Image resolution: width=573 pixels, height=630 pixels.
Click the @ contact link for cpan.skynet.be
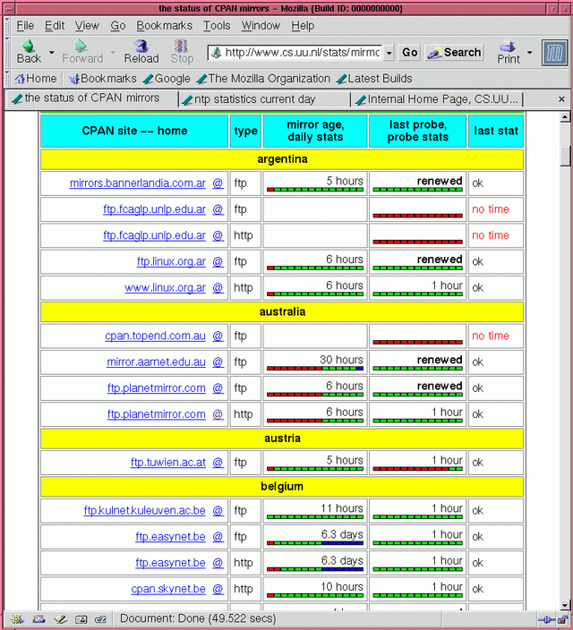coord(218,589)
